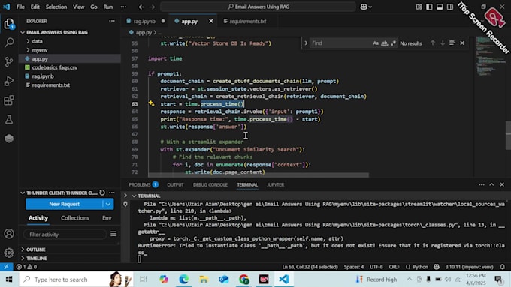Open the Thunder Client activity icon
This screenshot has height=287, width=511.
click(x=9, y=139)
